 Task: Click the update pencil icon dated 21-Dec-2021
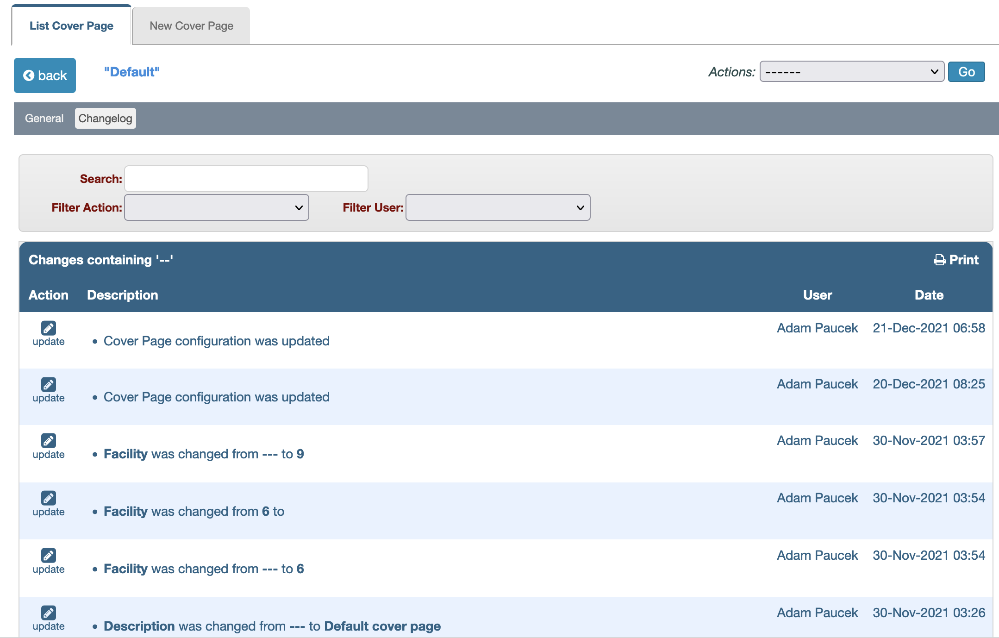(49, 328)
